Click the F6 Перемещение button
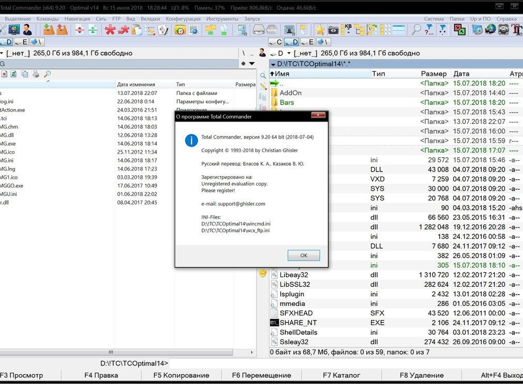Viewport: 523px width, 384px height. pos(261,375)
